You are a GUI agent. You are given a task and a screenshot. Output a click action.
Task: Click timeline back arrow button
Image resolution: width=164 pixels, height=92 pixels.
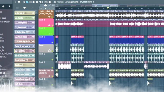(57, 5)
